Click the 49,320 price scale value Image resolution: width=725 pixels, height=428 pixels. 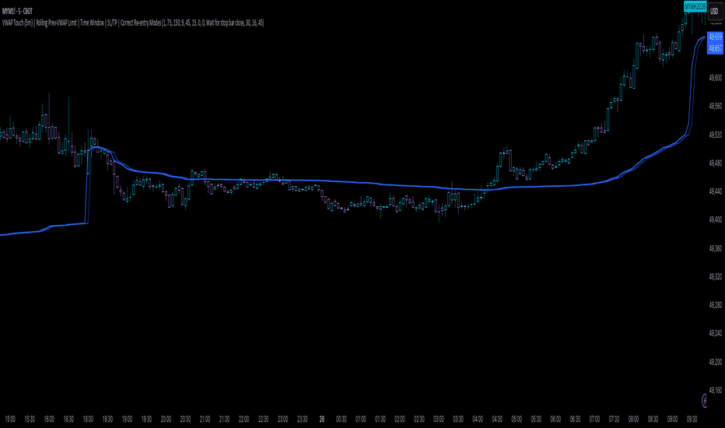pyautogui.click(x=716, y=277)
